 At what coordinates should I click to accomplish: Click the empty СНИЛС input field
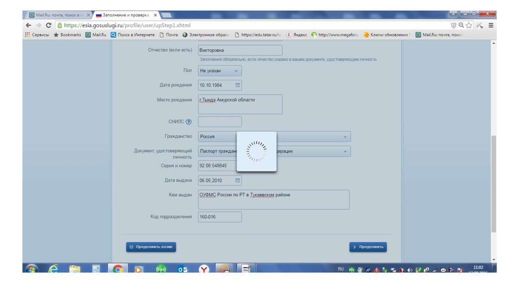pos(220,121)
